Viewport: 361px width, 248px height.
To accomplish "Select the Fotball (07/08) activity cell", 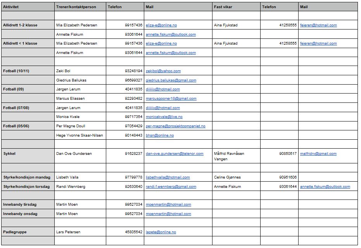I will 28,108.
